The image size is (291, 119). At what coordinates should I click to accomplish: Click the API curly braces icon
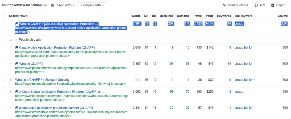tap(256, 5)
